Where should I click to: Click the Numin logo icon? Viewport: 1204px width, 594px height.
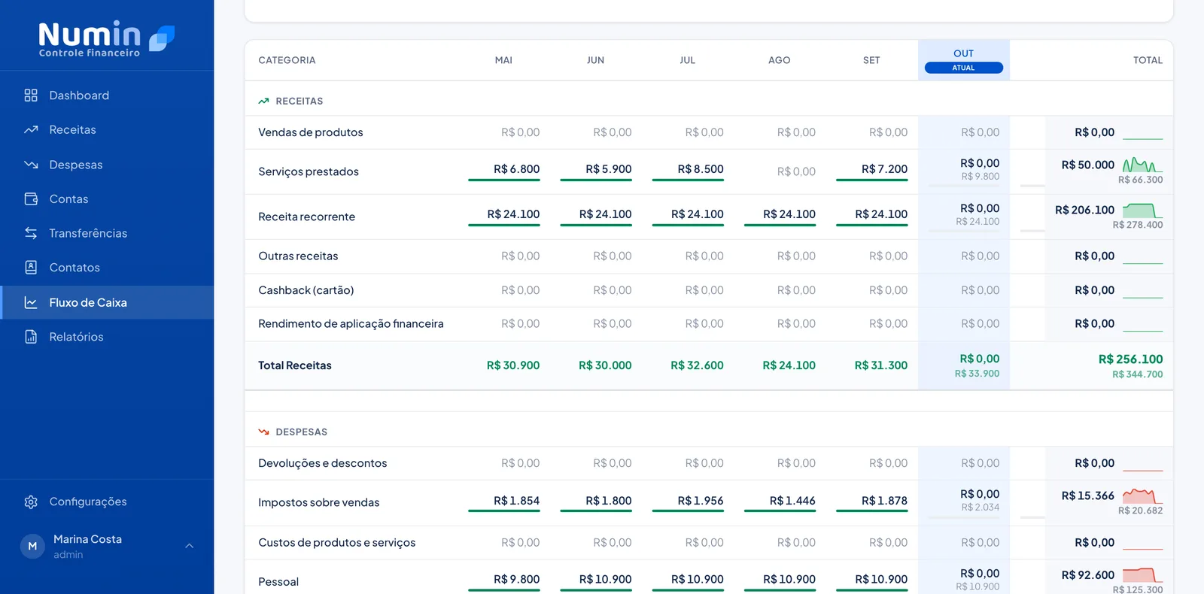(x=162, y=38)
